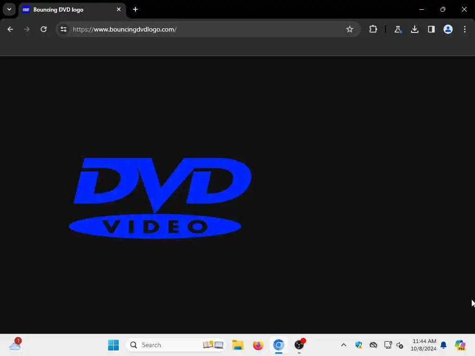
Task: Launch Firefox from the taskbar
Action: (x=258, y=345)
